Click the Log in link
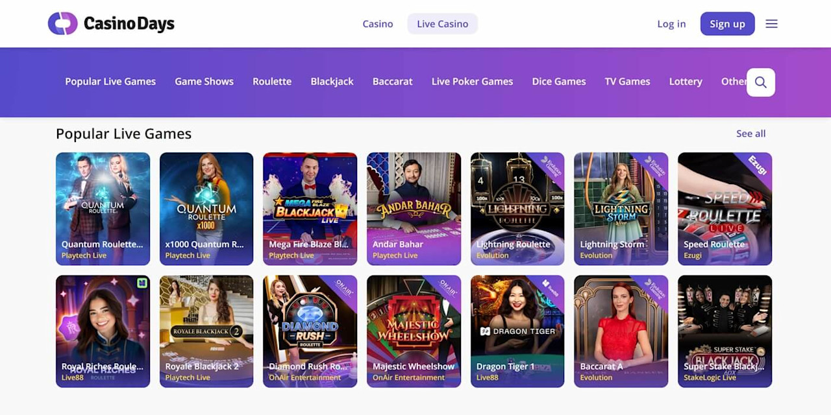Image resolution: width=831 pixels, height=415 pixels. (x=671, y=23)
